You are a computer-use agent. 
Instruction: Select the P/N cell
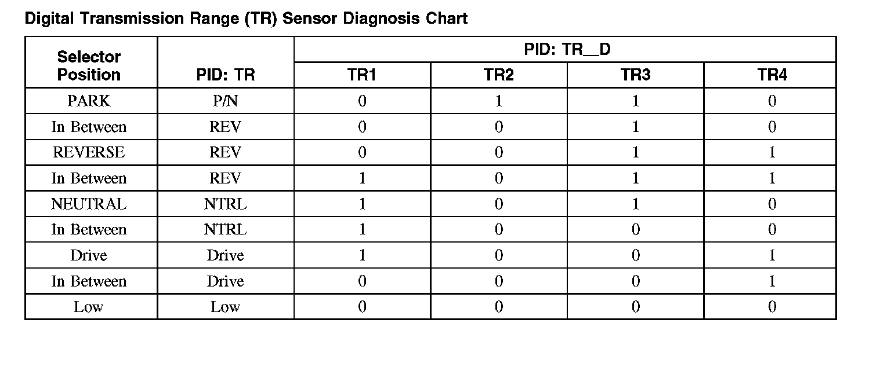225,101
